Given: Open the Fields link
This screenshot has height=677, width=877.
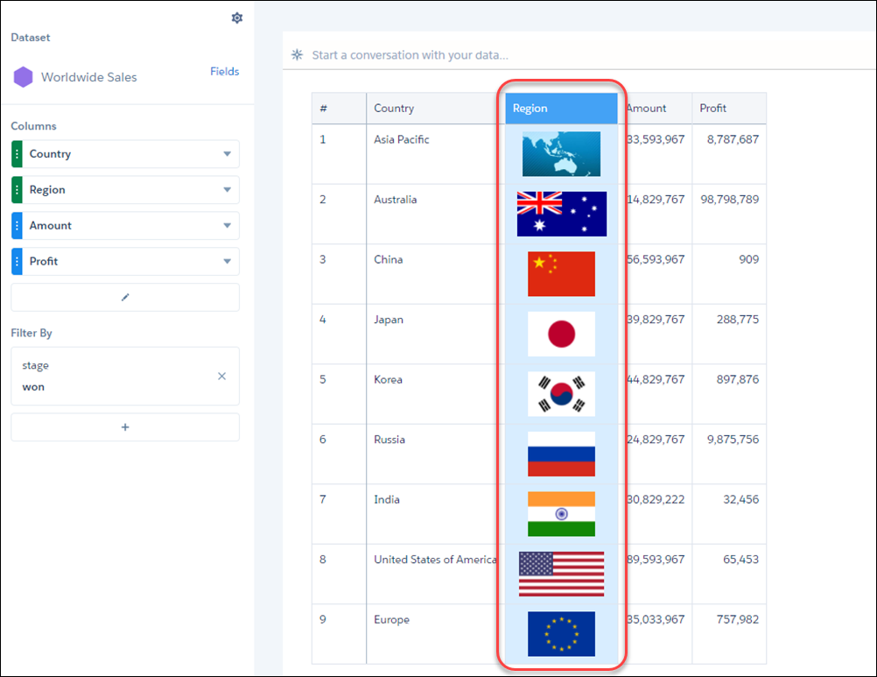Looking at the screenshot, I should tap(224, 71).
